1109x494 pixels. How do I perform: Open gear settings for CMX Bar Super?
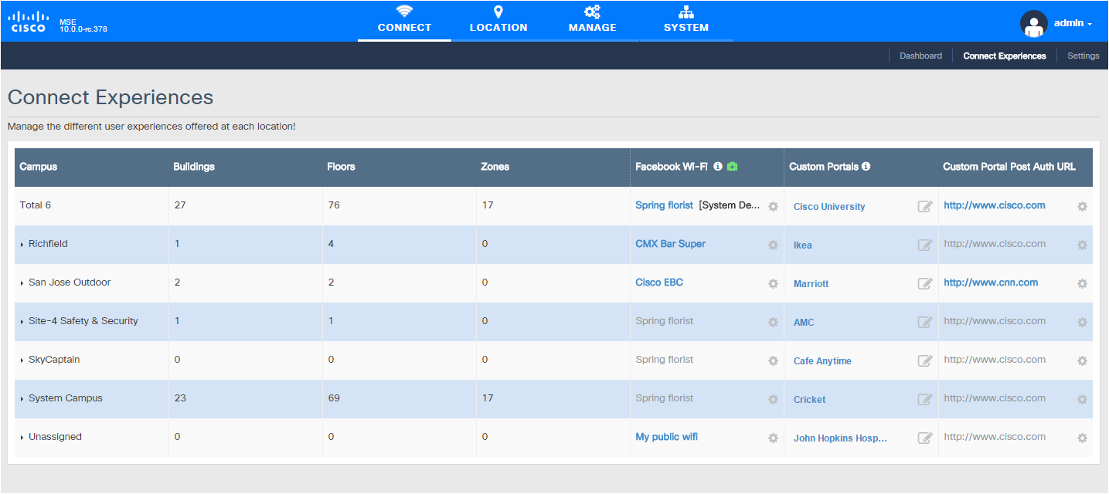click(773, 245)
